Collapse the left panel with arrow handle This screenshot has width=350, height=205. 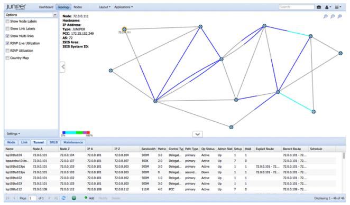[63, 67]
